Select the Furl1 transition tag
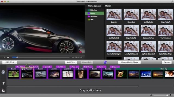This screenshot has width=174, height=97. [x=101, y=67]
